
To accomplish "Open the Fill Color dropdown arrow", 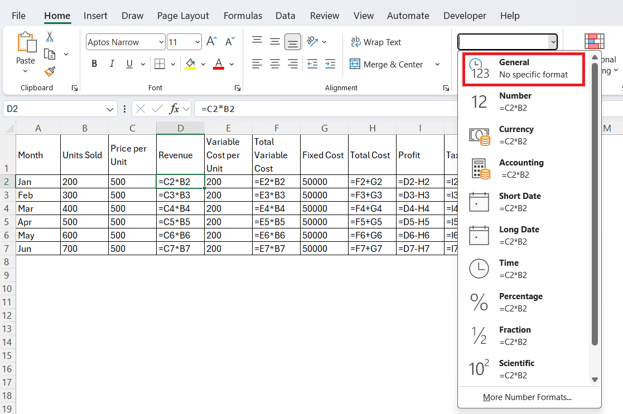I will (x=203, y=64).
